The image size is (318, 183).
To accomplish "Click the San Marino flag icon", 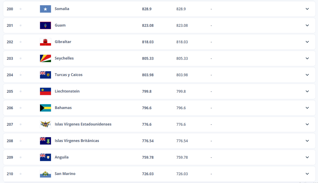I will coord(45,174).
